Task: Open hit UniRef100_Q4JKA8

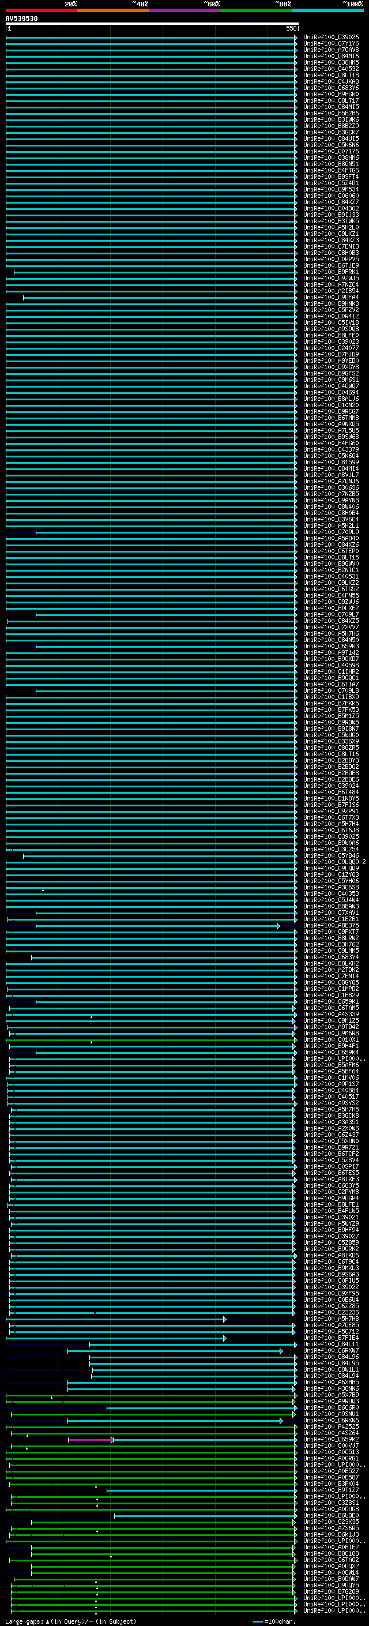Action: click(x=331, y=81)
